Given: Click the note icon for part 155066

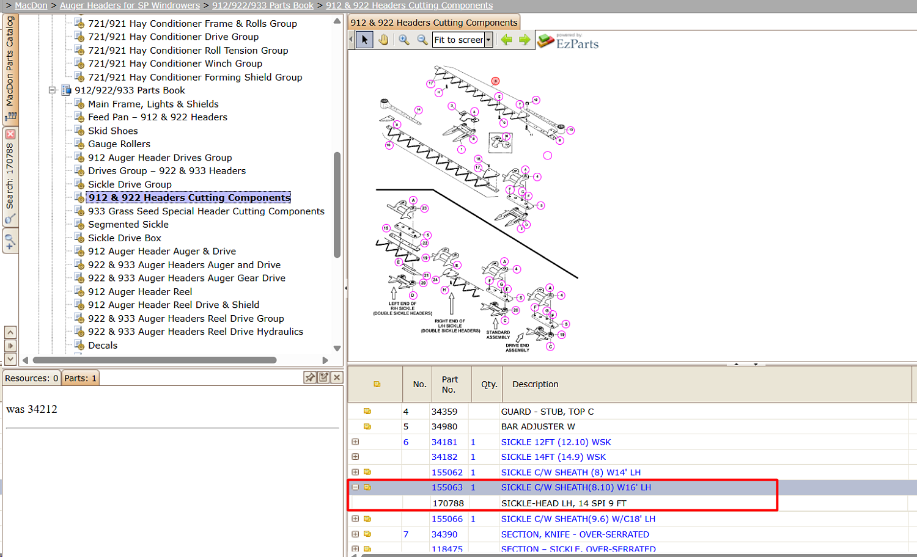Looking at the screenshot, I should 367,519.
